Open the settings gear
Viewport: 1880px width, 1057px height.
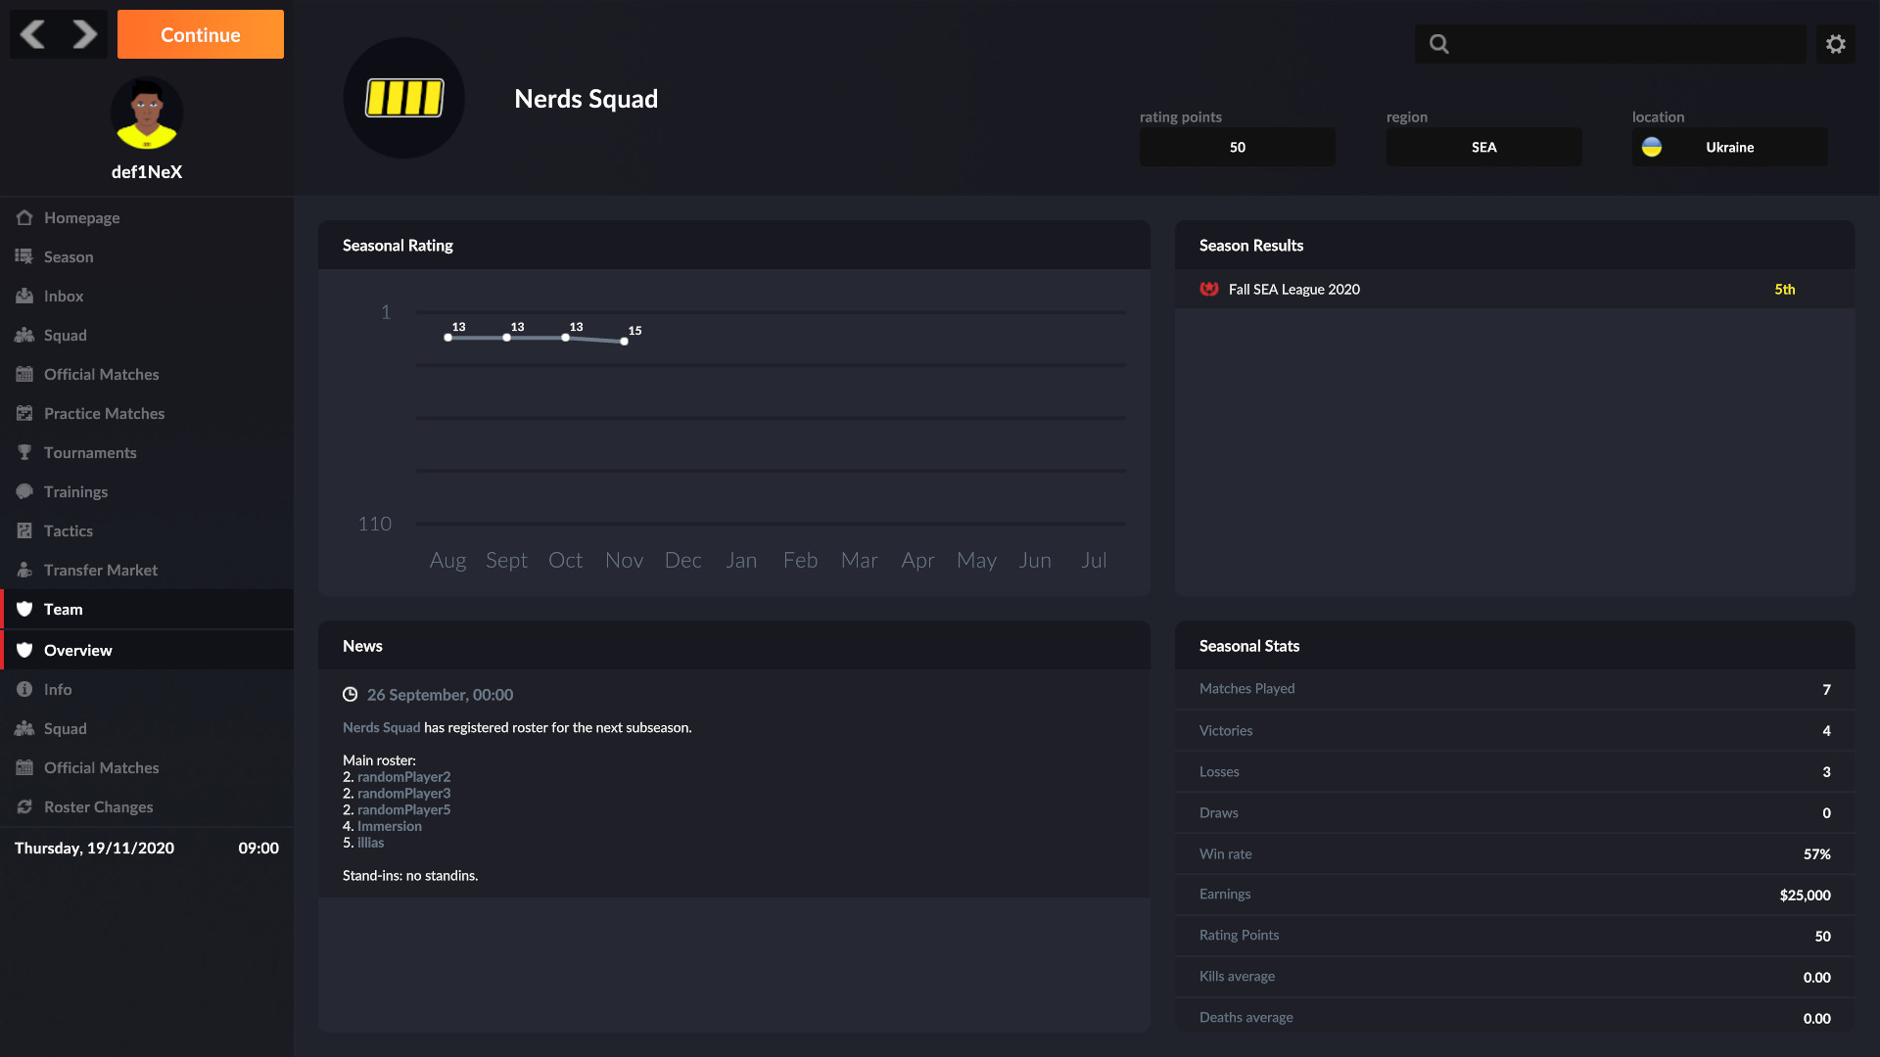coord(1835,43)
